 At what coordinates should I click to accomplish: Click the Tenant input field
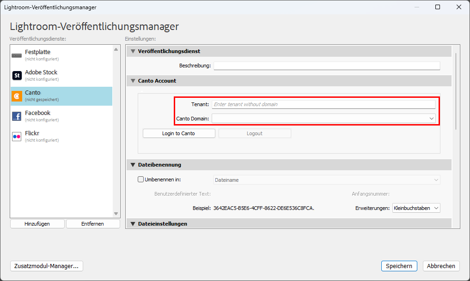324,104
